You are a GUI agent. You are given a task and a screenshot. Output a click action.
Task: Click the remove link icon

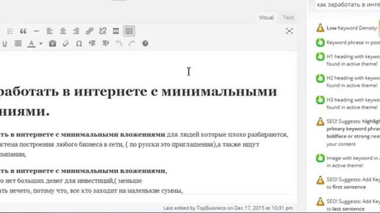tap(103, 31)
